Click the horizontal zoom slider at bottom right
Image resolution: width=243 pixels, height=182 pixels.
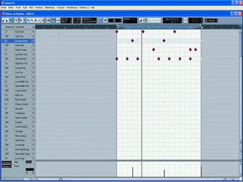pos(232,179)
